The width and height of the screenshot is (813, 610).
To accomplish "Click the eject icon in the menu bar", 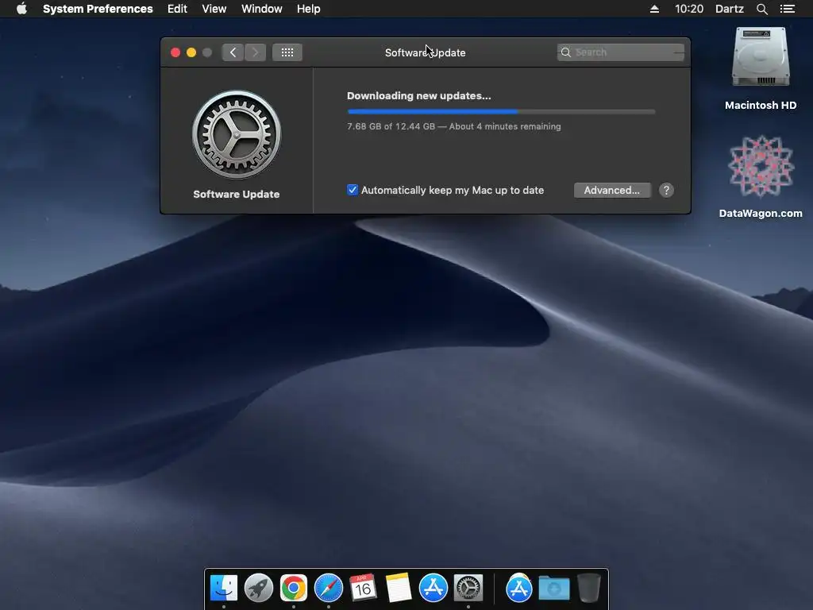I will [654, 9].
